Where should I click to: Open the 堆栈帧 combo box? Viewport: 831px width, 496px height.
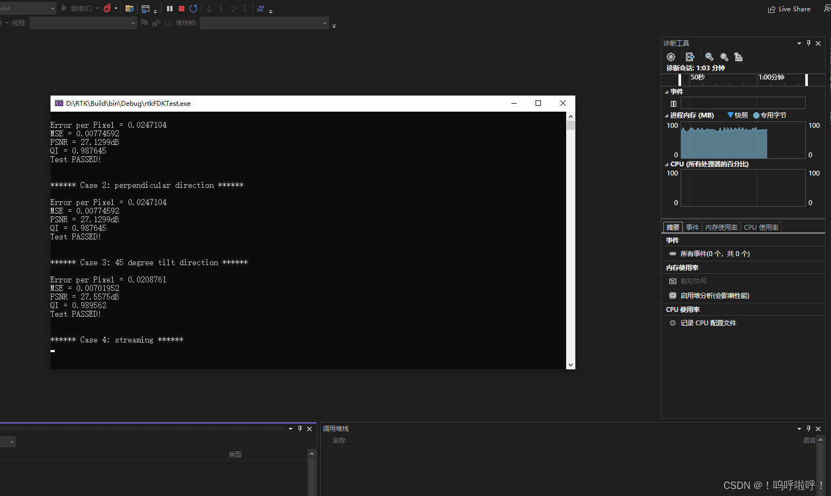coord(264,23)
